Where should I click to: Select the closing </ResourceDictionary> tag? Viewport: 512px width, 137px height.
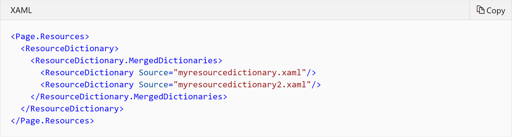click(72, 109)
